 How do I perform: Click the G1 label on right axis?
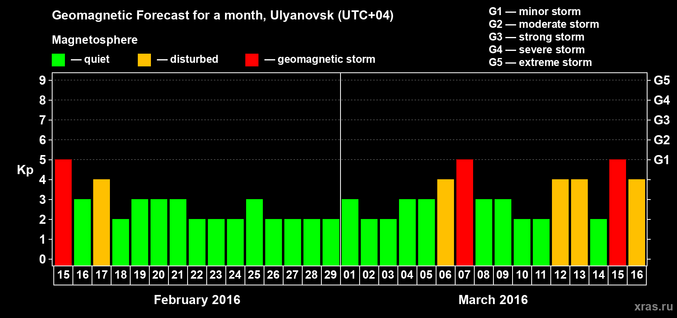click(662, 160)
